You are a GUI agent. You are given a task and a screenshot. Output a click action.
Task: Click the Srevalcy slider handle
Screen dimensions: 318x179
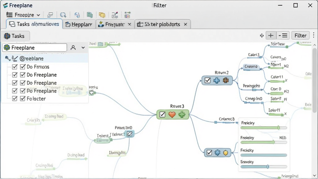click(x=268, y=167)
